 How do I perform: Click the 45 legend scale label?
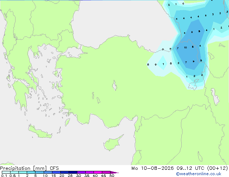click(103, 176)
